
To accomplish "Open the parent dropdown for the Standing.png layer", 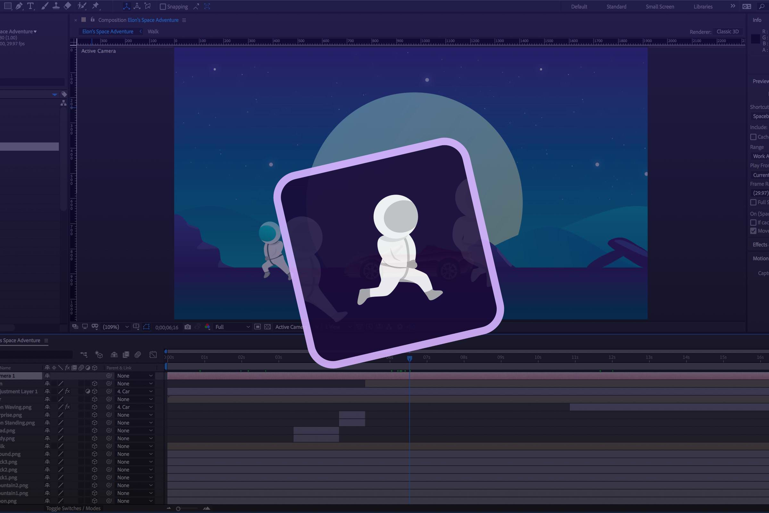I will coord(135,423).
